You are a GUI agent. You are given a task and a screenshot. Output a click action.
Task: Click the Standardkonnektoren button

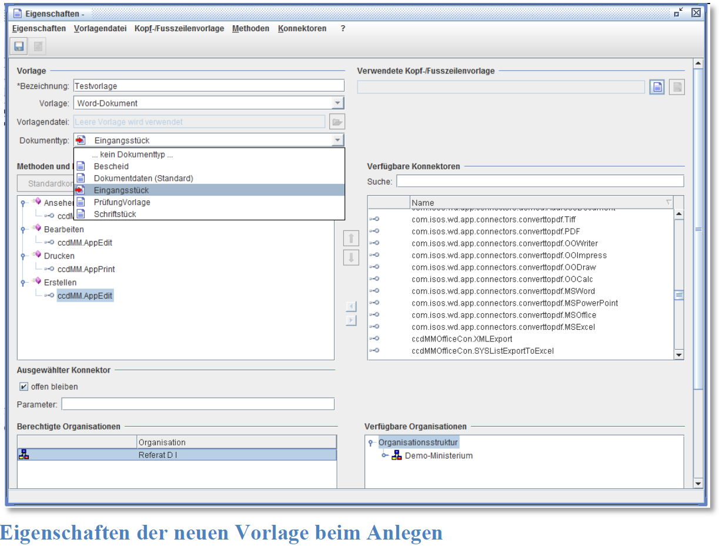coord(46,183)
